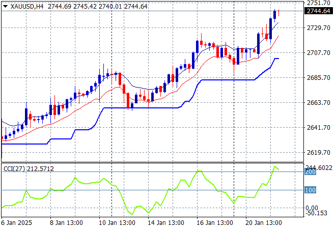The height and width of the screenshot is (229, 336).
Task: Open the chart dropdown triangle beside XAUUSD,H4
Action: click(5, 7)
